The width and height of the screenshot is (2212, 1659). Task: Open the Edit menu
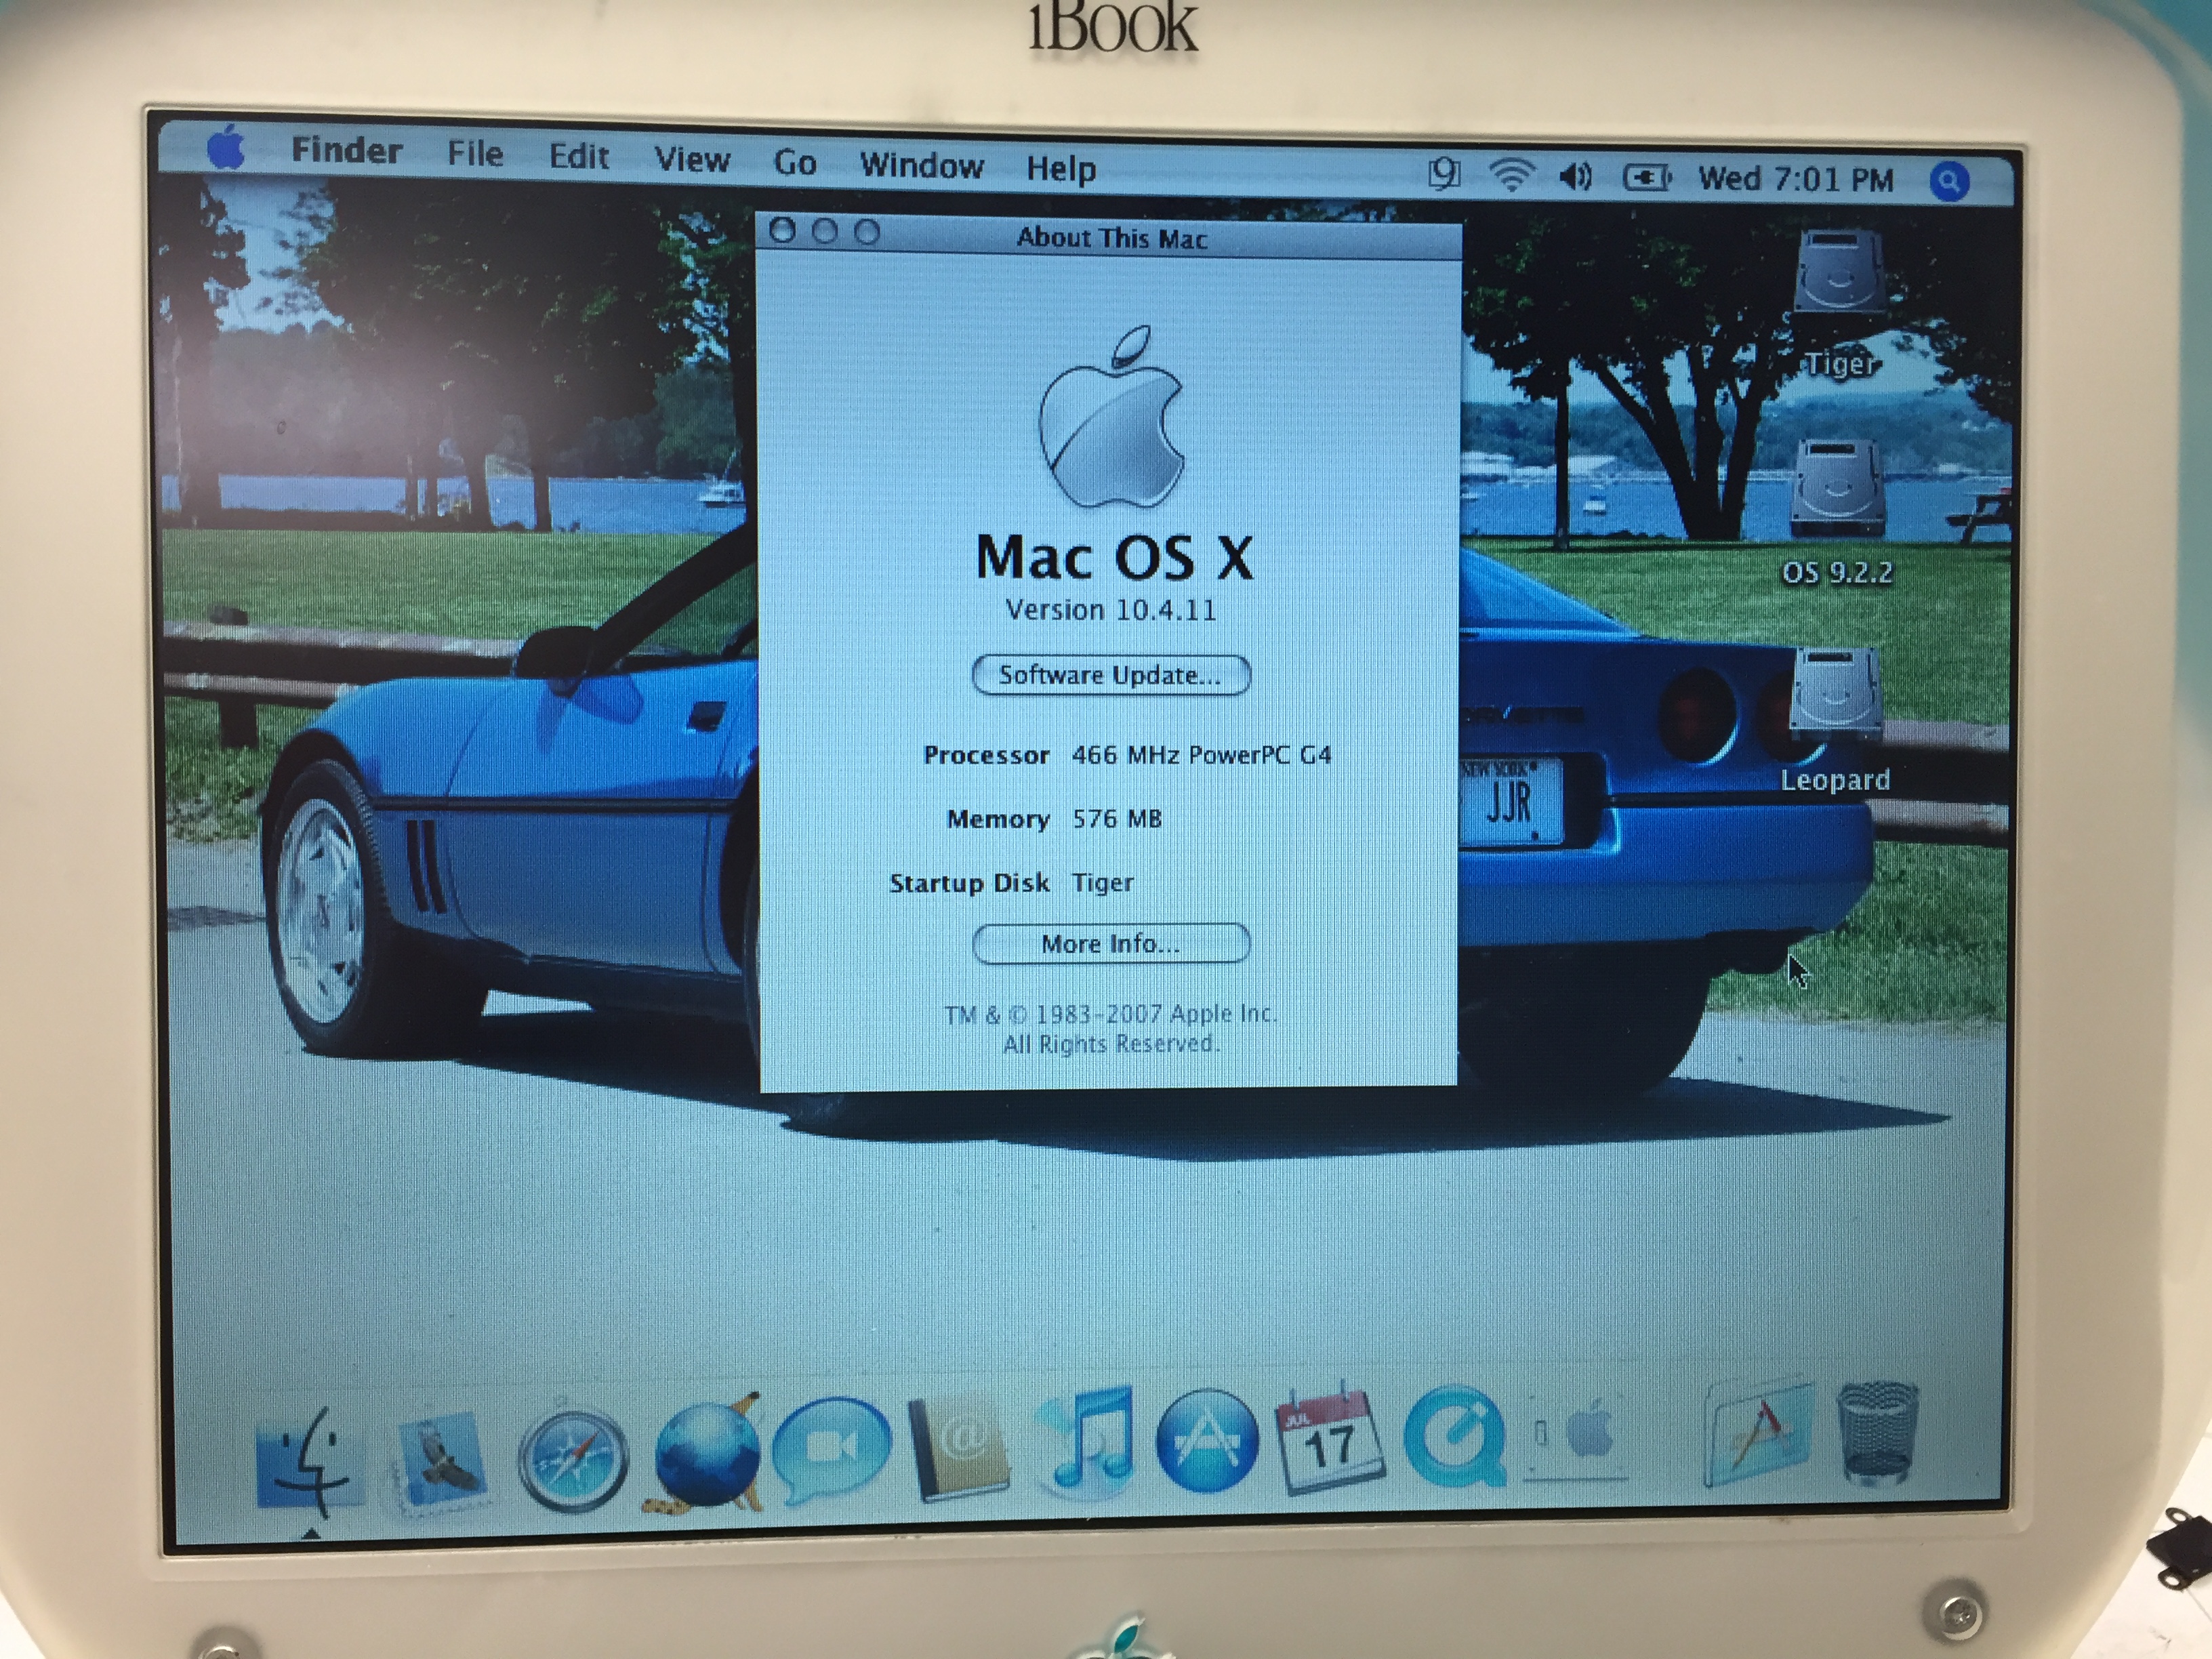coord(578,157)
